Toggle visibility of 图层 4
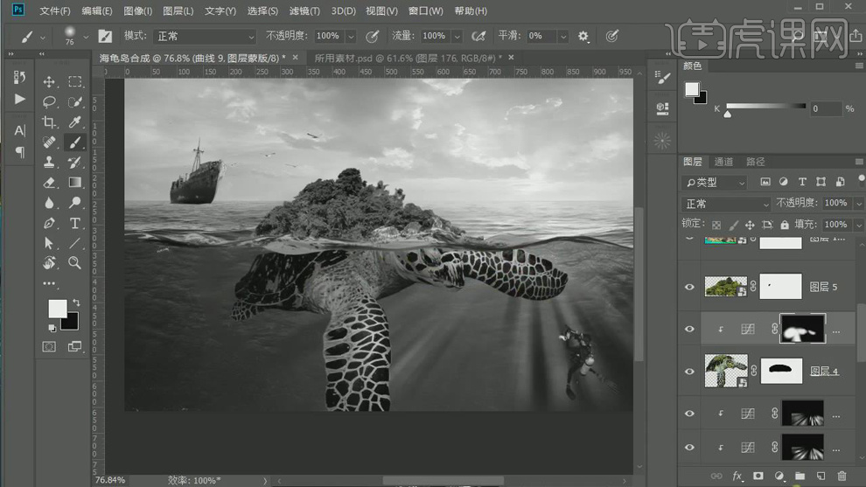This screenshot has width=866, height=487. (689, 371)
